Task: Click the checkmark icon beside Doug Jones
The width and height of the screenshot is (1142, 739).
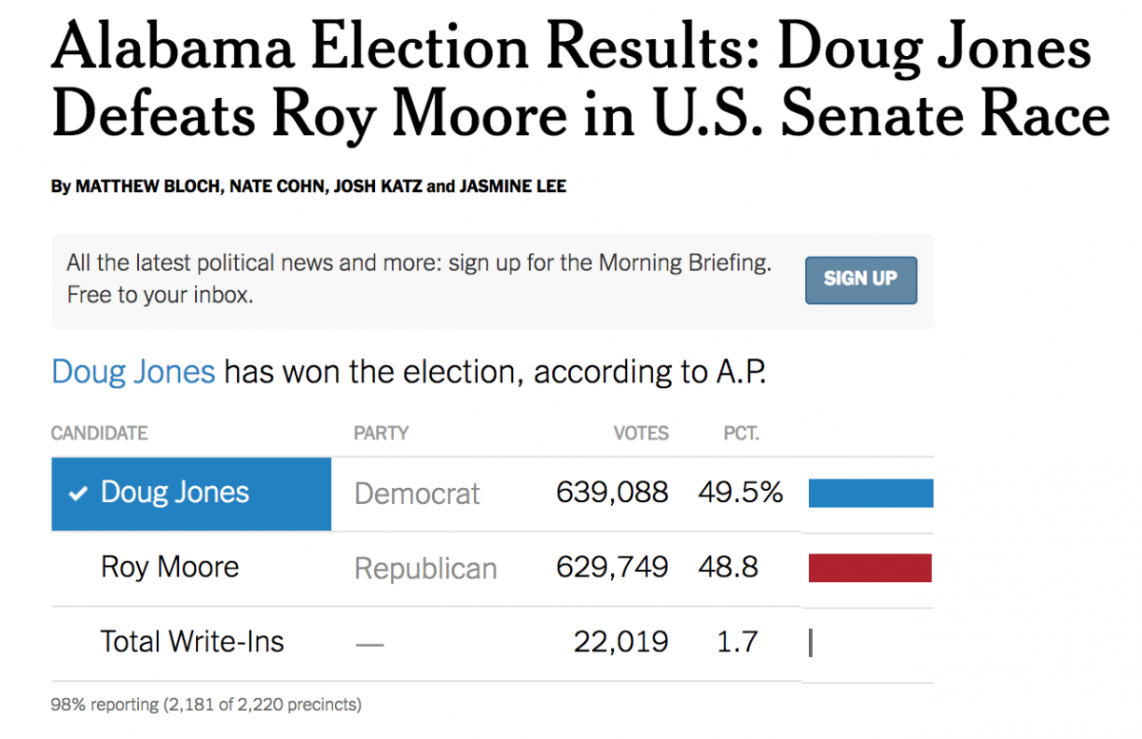Action: point(79,494)
